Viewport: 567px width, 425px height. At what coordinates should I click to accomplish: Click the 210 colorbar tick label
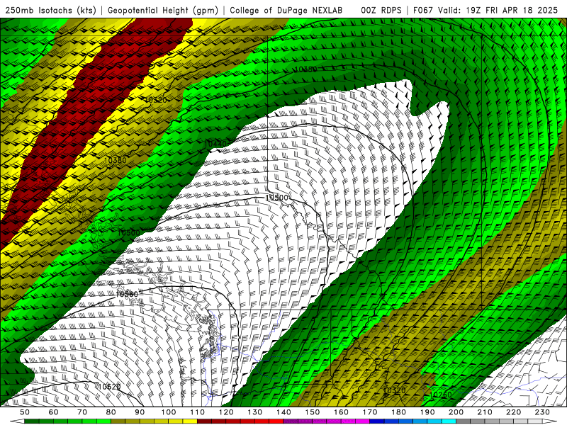485,412
